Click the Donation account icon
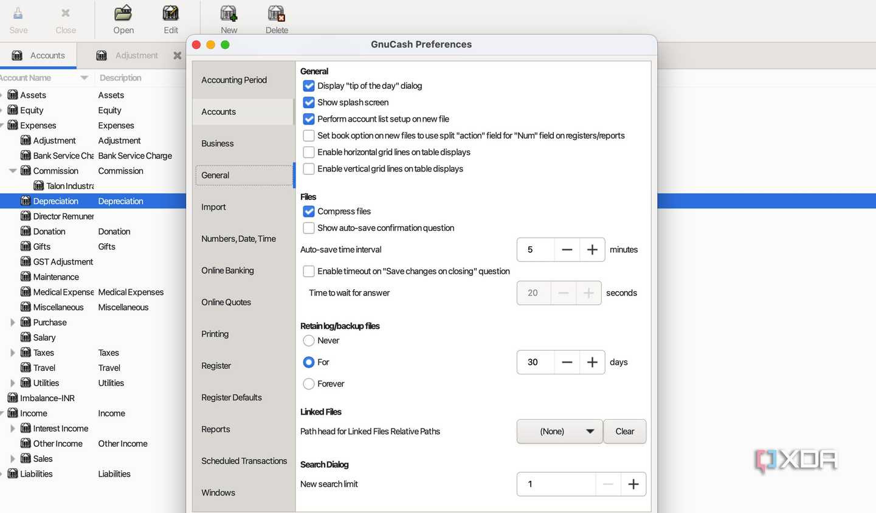Image resolution: width=876 pixels, height=513 pixels. (26, 231)
